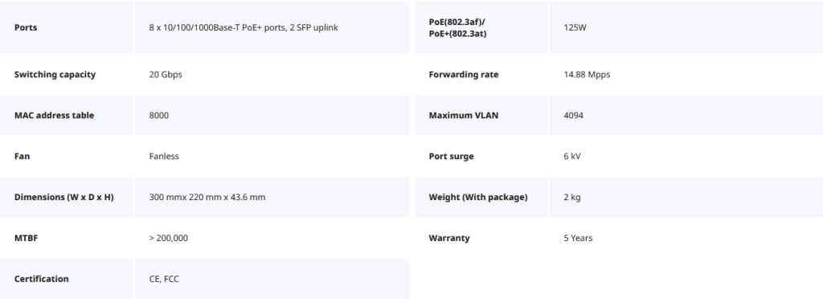Click the 20 Gbps value

point(166,75)
